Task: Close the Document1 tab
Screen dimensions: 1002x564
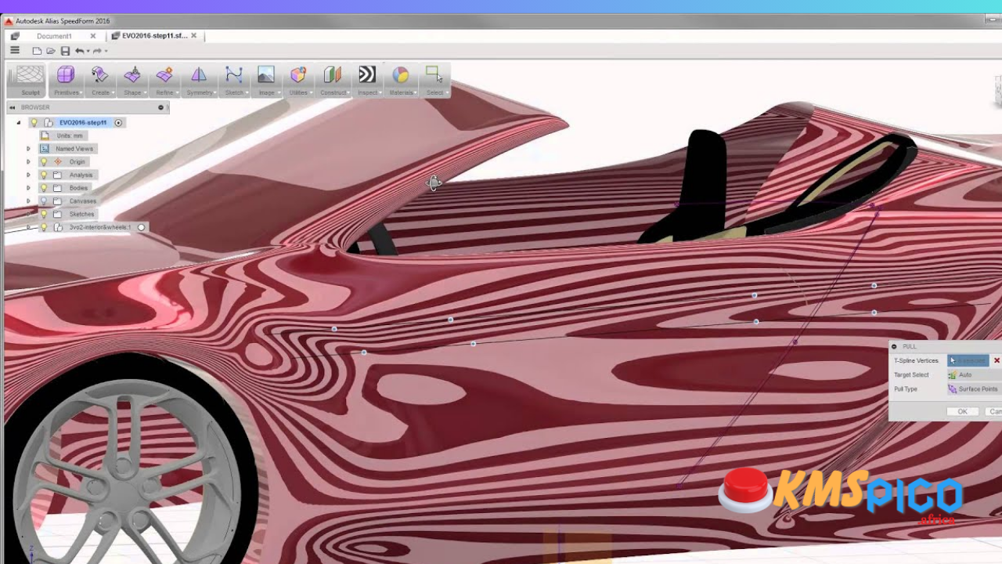Action: pos(93,36)
